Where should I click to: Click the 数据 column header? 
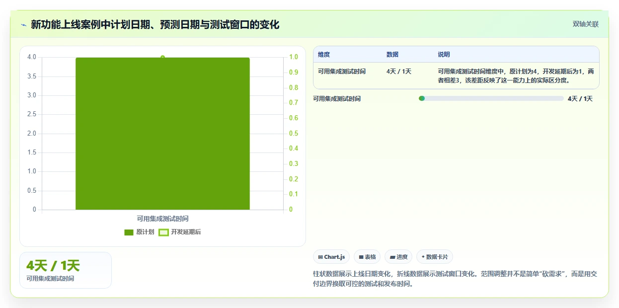[x=392, y=55]
